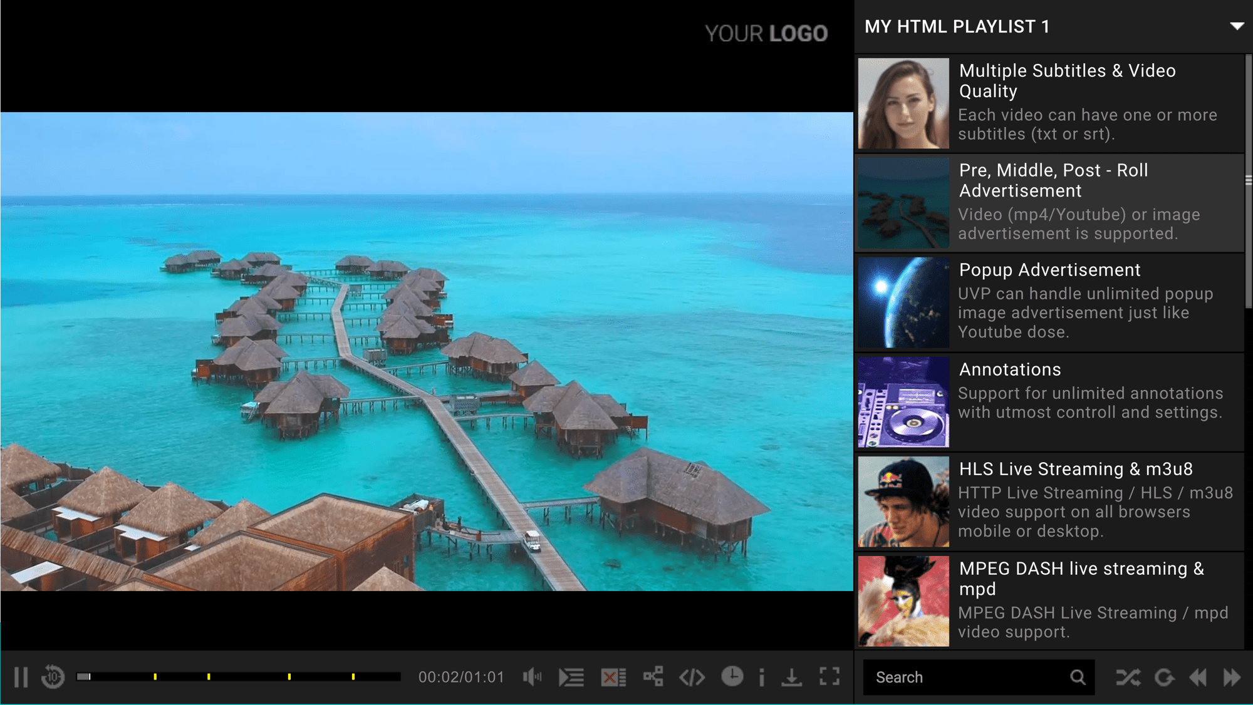
Task: Collapse the advertisement overlay icon
Action: (613, 677)
